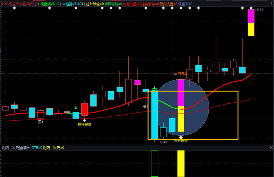
Task: Click the 加急洗盘=0 header value
Action: tap(132, 4)
